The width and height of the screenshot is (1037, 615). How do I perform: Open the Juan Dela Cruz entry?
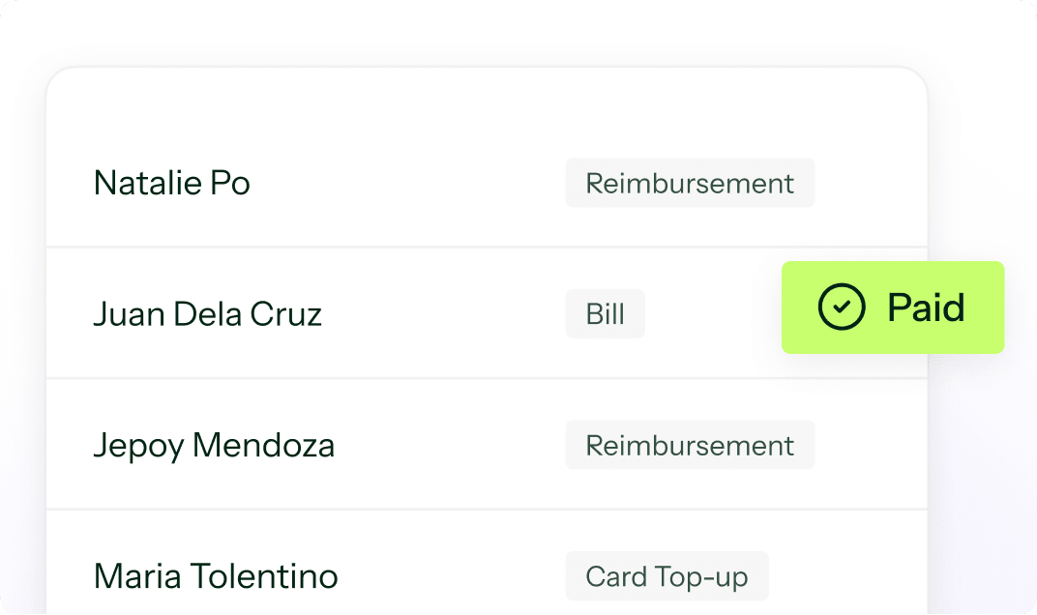click(x=207, y=314)
